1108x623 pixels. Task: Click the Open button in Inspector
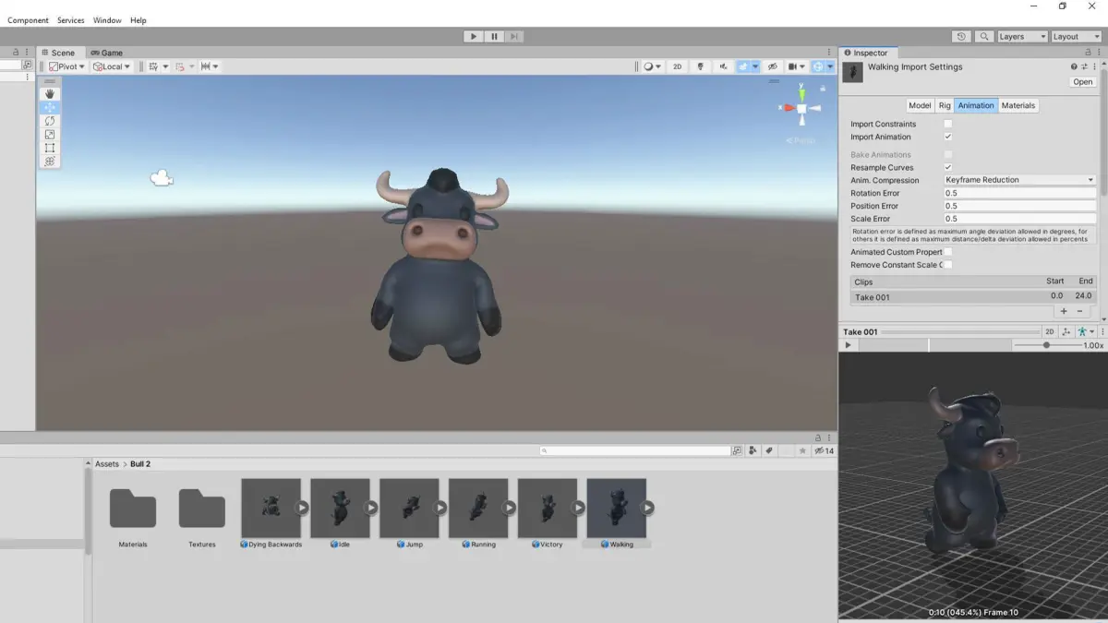click(x=1082, y=82)
